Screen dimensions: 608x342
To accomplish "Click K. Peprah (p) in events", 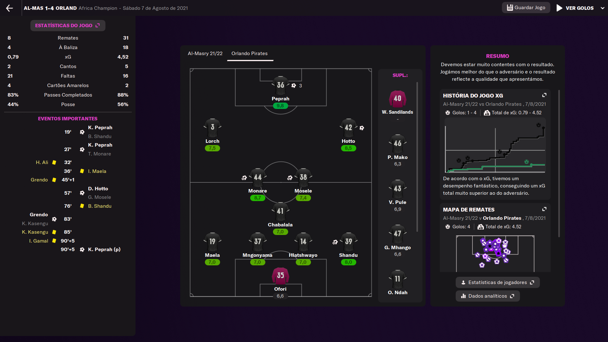I will pyautogui.click(x=104, y=249).
